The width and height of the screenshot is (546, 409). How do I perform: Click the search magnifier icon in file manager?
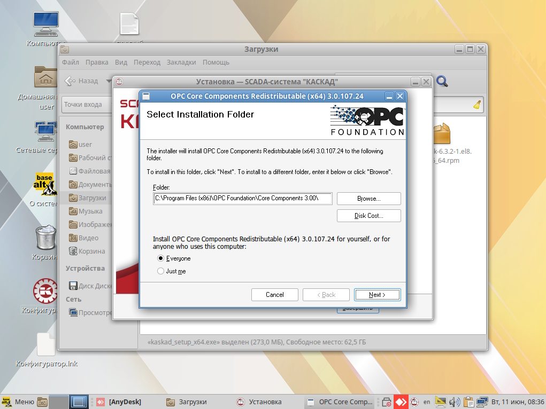coord(442,81)
